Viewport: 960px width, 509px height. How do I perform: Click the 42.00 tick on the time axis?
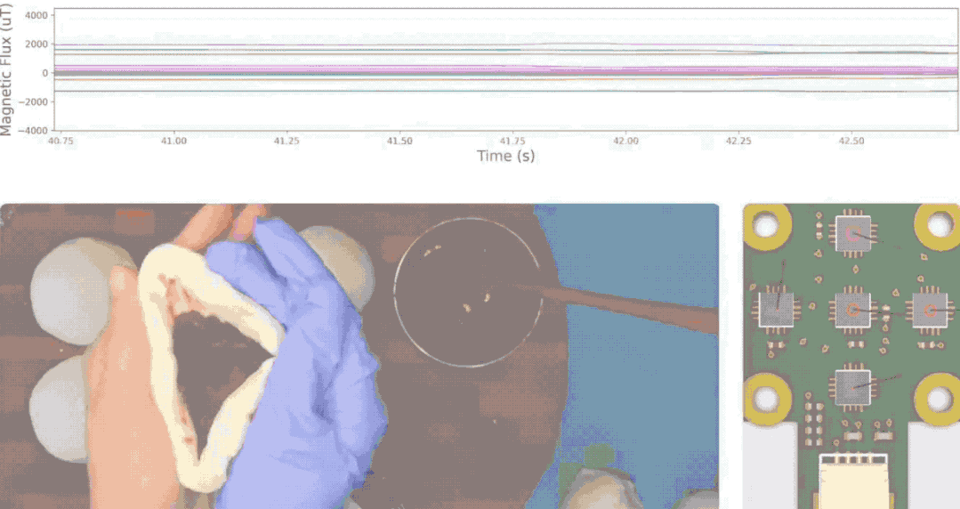pyautogui.click(x=625, y=141)
